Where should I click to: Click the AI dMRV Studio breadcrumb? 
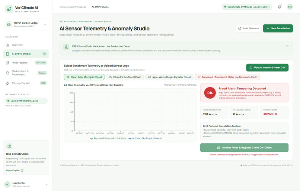(100, 7)
